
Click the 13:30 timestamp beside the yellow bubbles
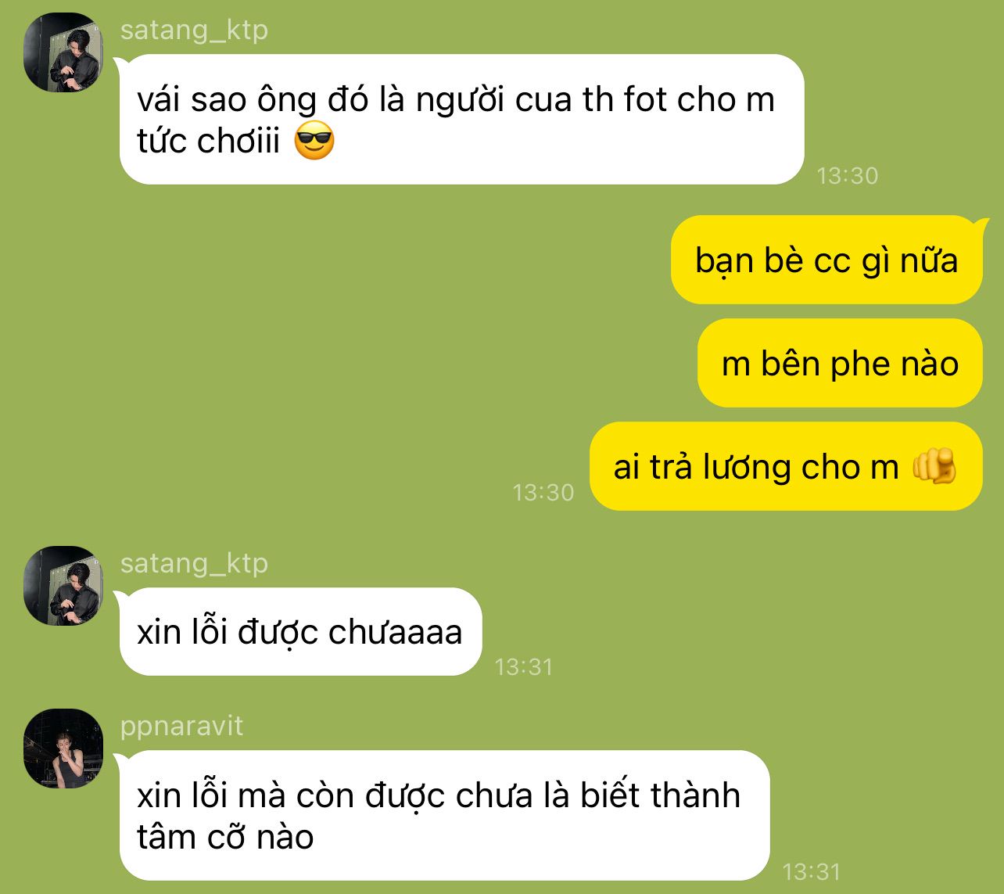tap(543, 492)
